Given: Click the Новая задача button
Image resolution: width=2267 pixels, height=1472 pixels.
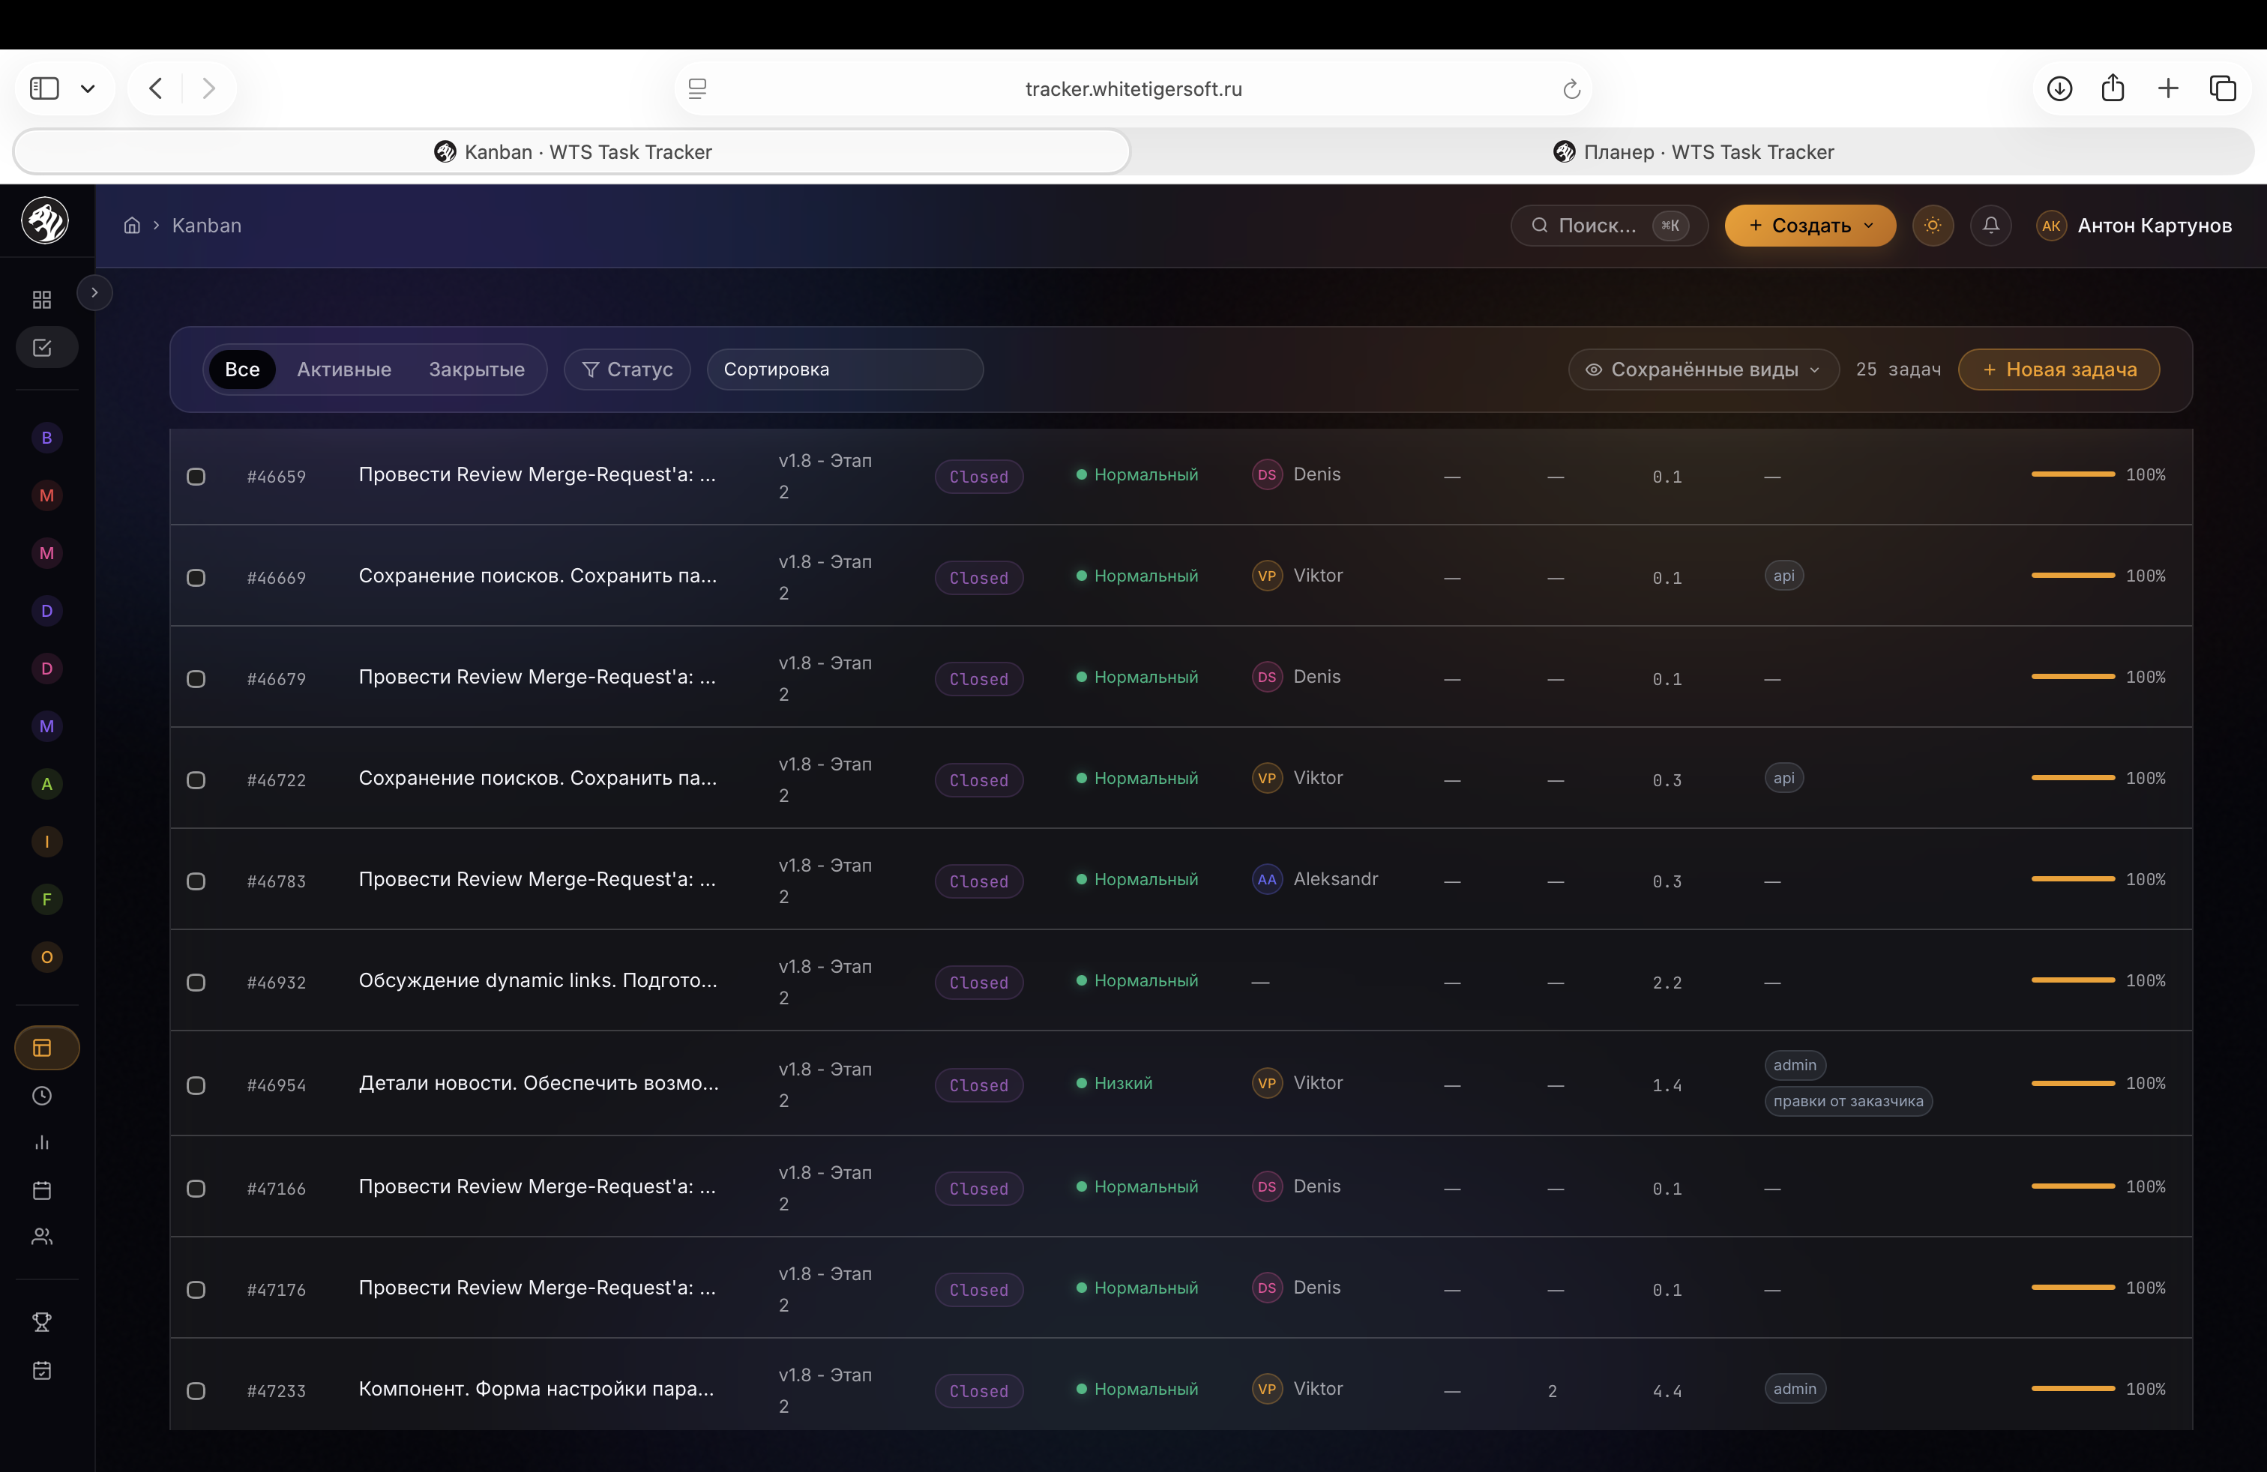Looking at the screenshot, I should [x=2059, y=369].
